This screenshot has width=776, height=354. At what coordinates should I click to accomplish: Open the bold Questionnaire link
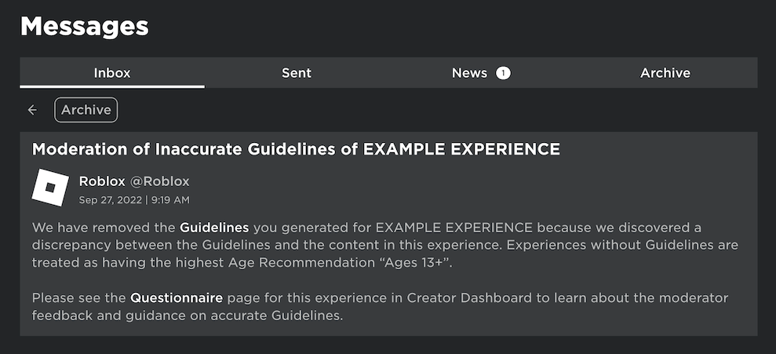(x=177, y=298)
